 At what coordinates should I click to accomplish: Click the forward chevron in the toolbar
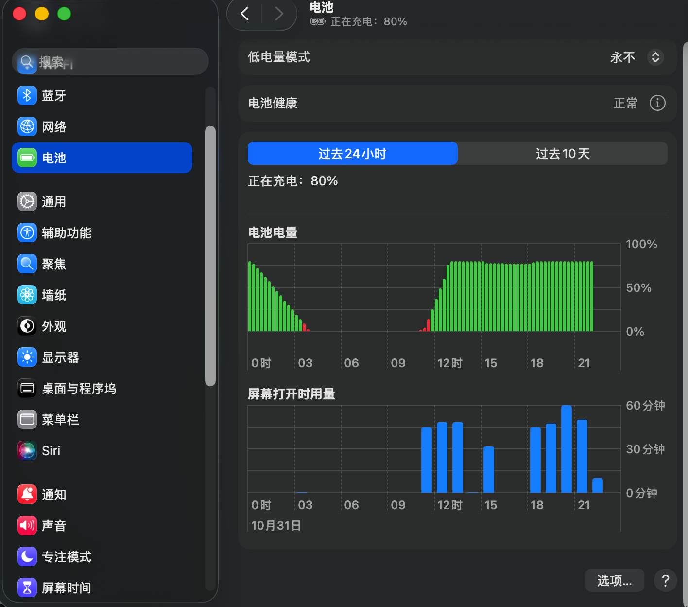279,14
